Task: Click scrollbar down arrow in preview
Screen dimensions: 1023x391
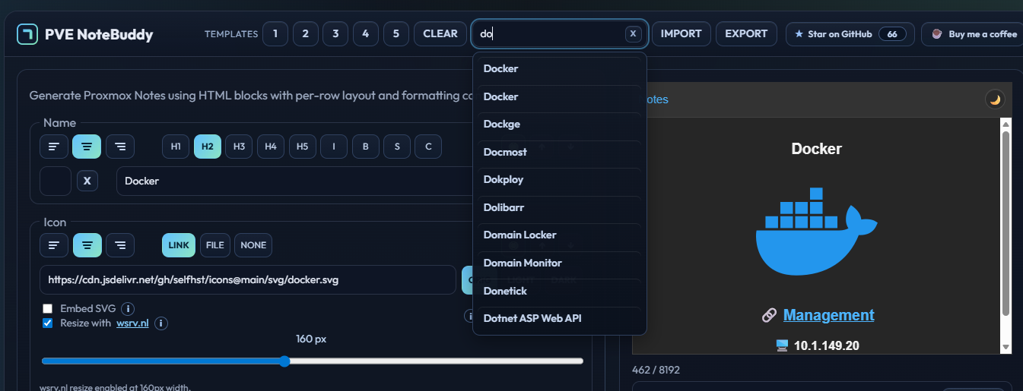Action: tap(1006, 347)
